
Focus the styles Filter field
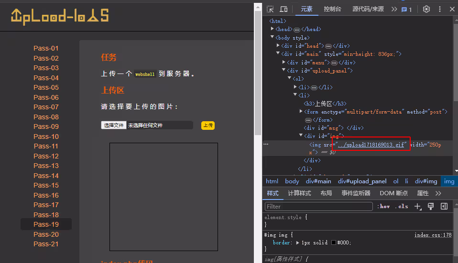tap(319, 206)
